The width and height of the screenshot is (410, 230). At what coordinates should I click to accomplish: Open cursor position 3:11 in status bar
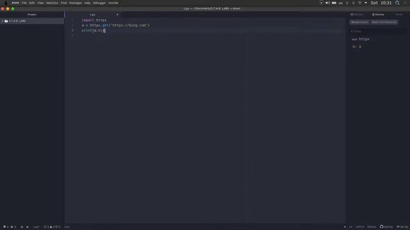tap(67, 227)
